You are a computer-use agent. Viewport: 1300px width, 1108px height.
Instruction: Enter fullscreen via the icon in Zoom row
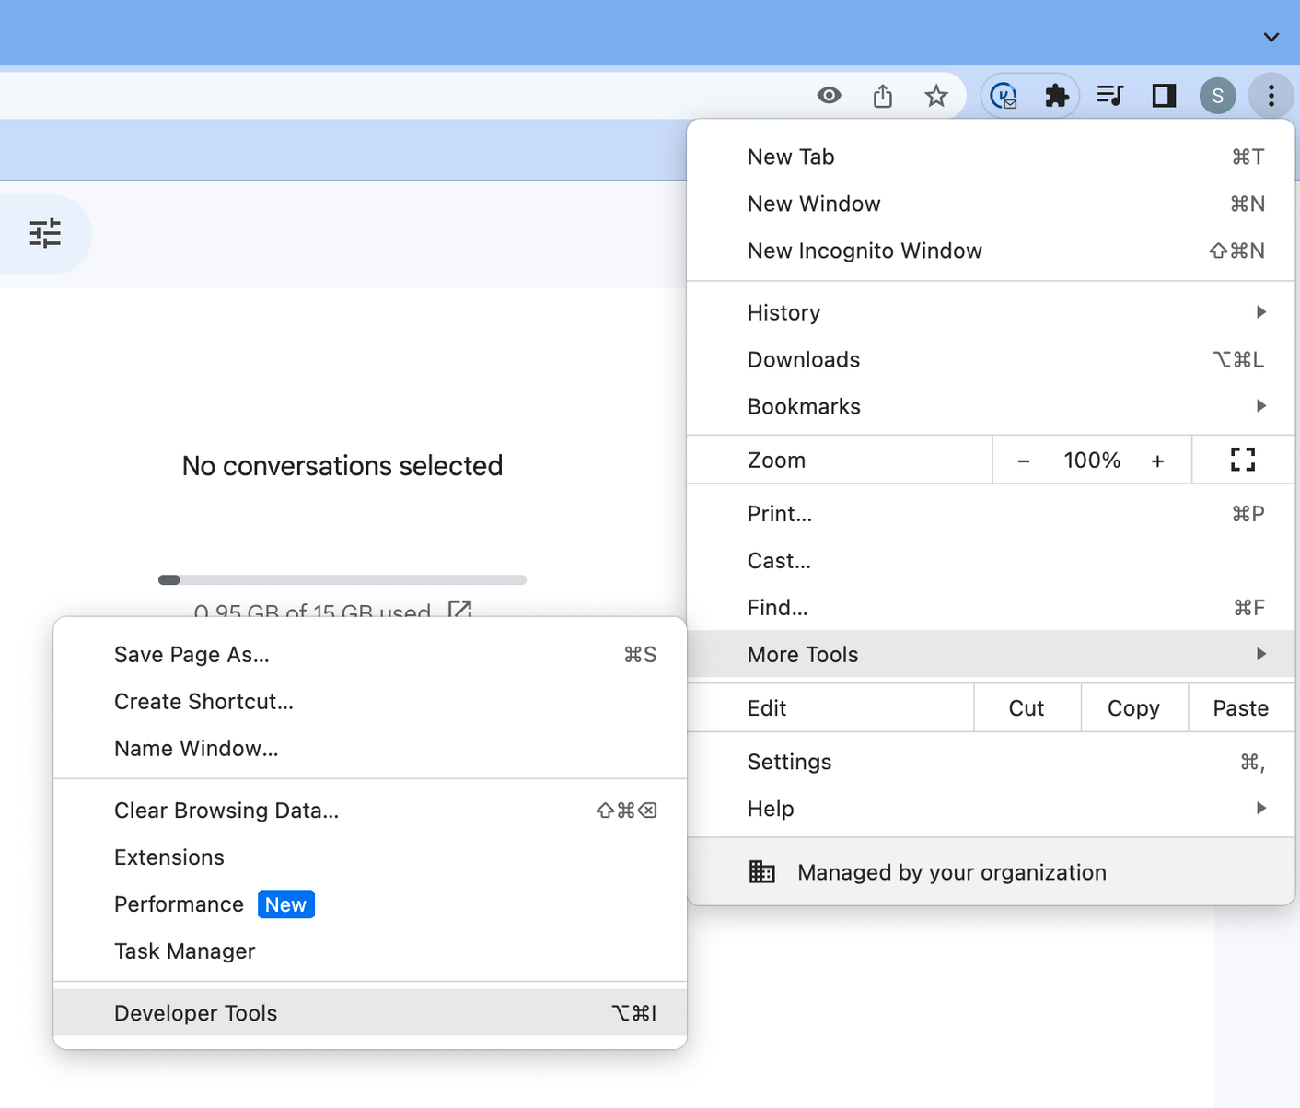point(1243,459)
